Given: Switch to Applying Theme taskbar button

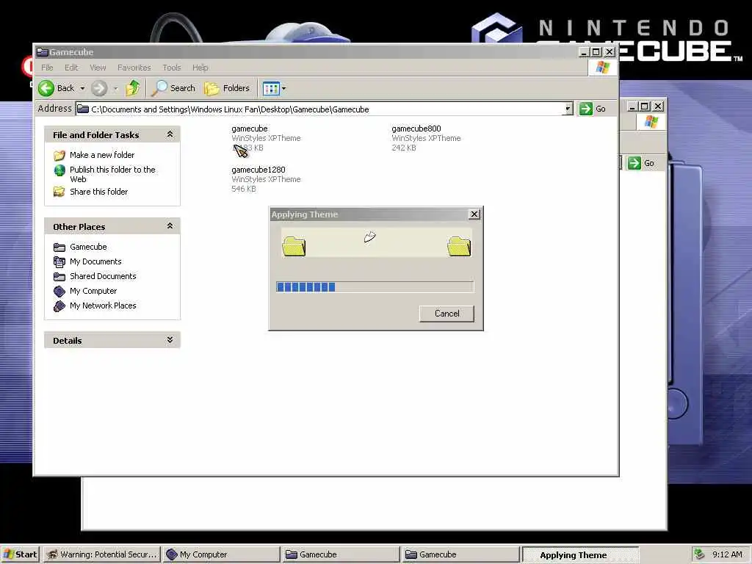Looking at the screenshot, I should [x=580, y=555].
